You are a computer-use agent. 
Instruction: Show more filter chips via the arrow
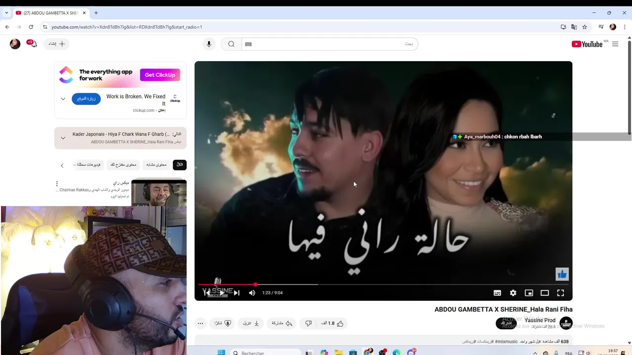coord(62,165)
